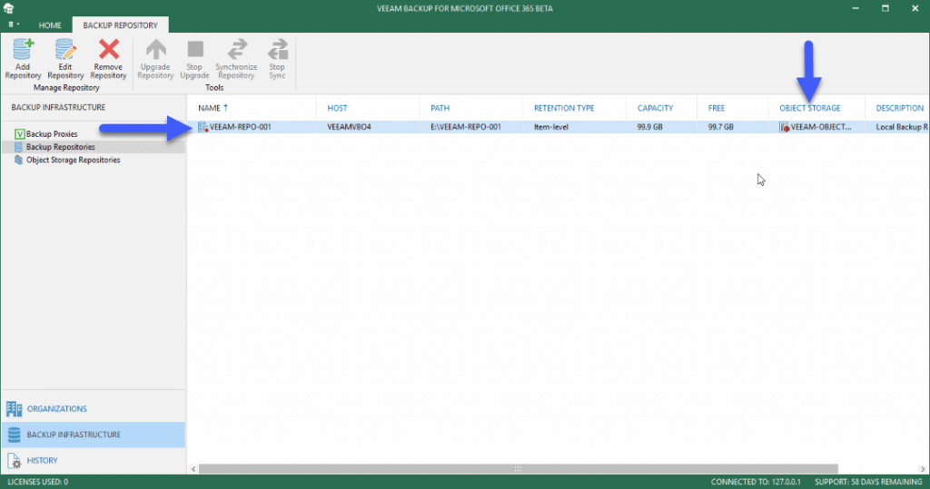Click the horizontal scrollbar right arrow
The height and width of the screenshot is (489, 930).
pos(923,469)
